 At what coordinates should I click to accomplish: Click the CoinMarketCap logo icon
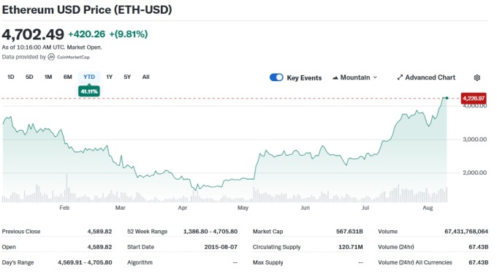[x=51, y=57]
